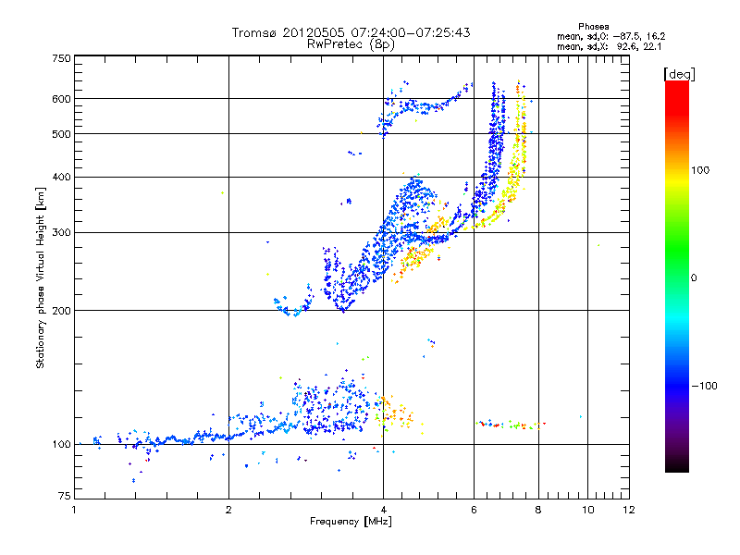The height and width of the screenshot is (555, 740).
Task: Click the y-axis '75' tick label
Action: point(65,496)
